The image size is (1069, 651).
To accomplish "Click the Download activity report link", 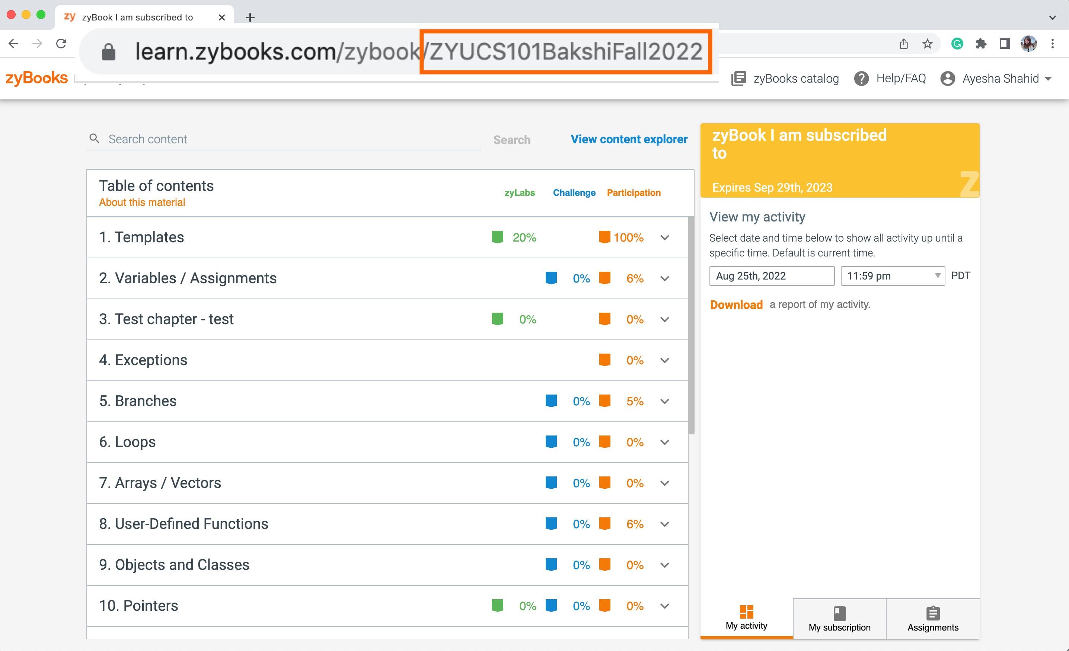I will 736,304.
